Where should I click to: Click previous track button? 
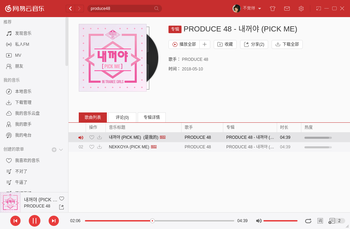click(15, 221)
